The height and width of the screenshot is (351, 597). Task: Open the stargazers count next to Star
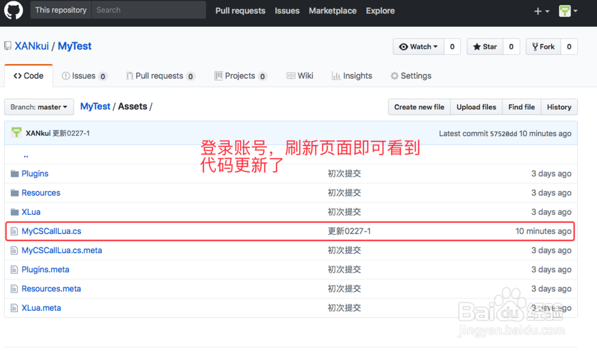(x=512, y=47)
